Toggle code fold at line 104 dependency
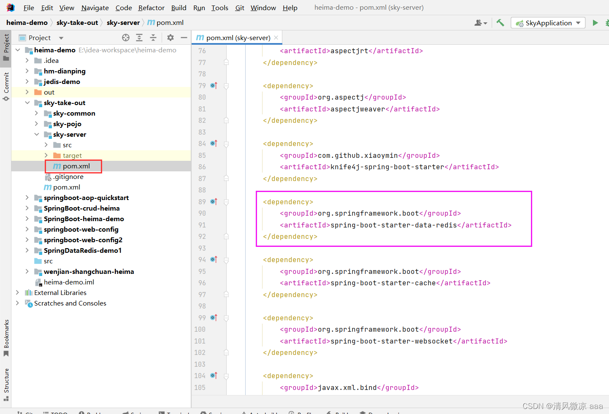The height and width of the screenshot is (414, 609). pos(226,376)
